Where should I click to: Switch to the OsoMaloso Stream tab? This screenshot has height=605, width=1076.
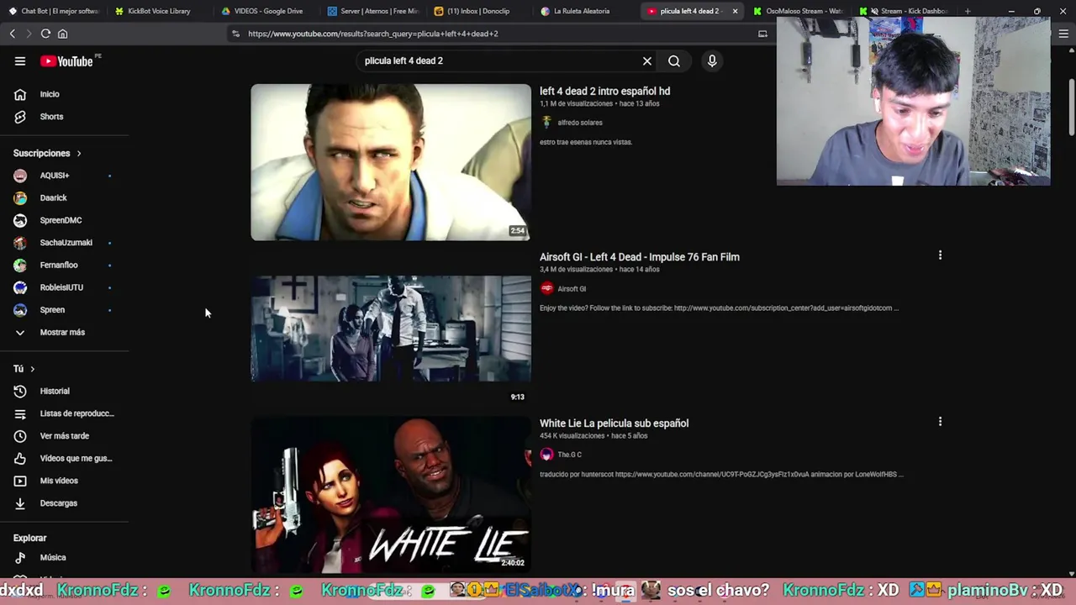coord(799,11)
